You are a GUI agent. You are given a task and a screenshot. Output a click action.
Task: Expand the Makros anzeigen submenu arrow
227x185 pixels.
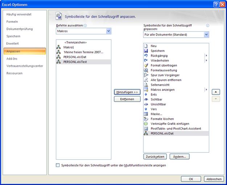pos(206,90)
